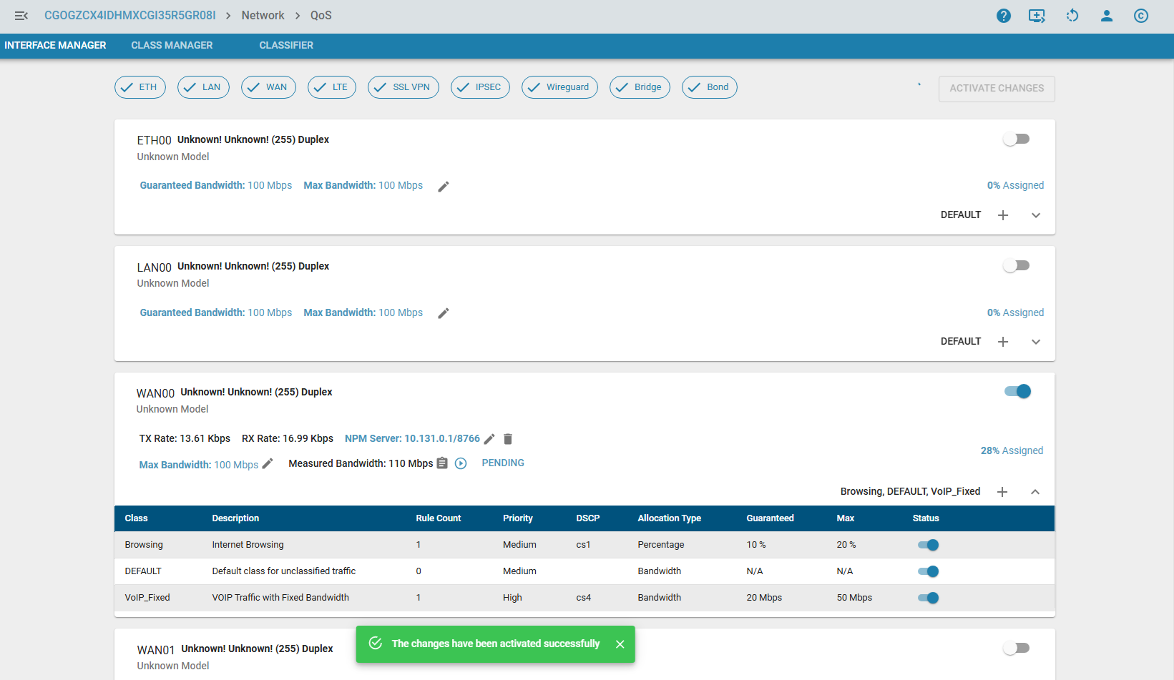Edit WAN00 Max Bandwidth pencil icon

pyautogui.click(x=268, y=464)
